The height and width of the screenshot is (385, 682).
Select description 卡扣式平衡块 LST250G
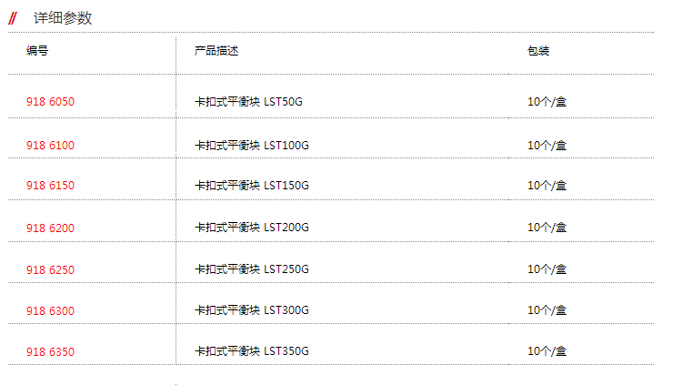(252, 269)
